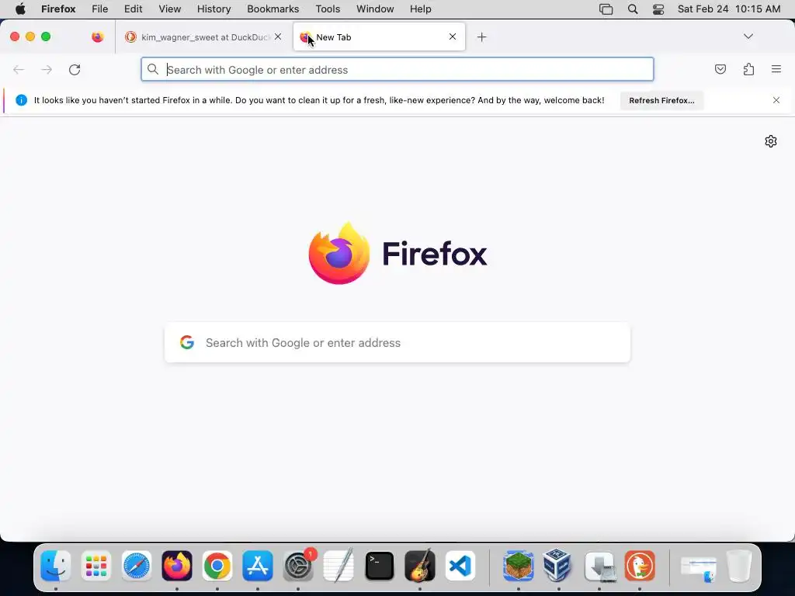Select the New Tab tab
Screen dimensions: 795x596
coord(379,37)
